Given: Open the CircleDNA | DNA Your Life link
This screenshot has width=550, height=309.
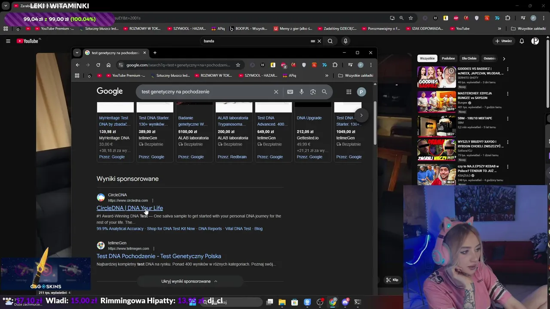Looking at the screenshot, I should (x=130, y=208).
